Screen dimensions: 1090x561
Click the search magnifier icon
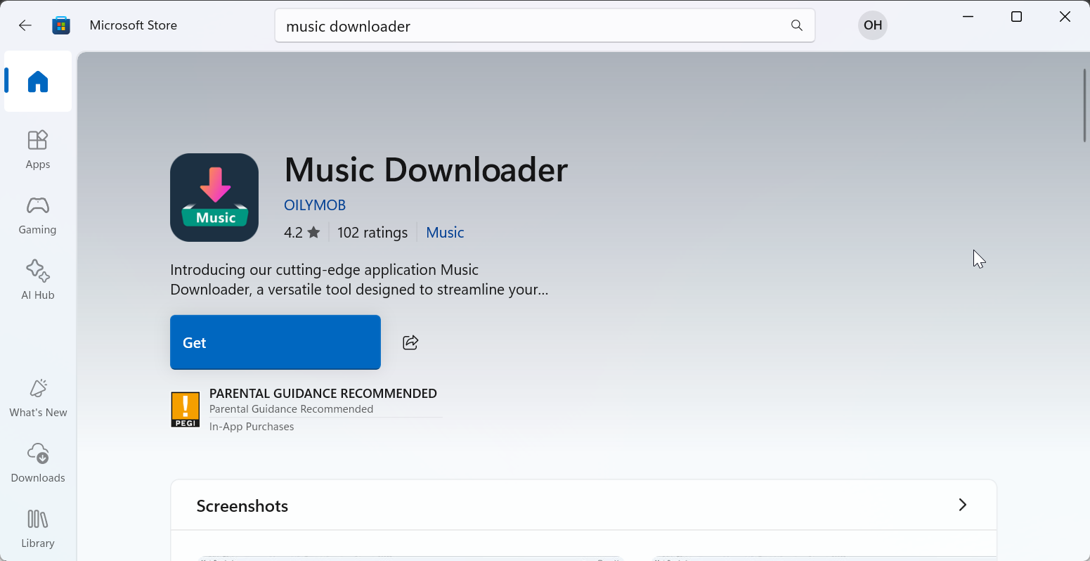pyautogui.click(x=796, y=25)
